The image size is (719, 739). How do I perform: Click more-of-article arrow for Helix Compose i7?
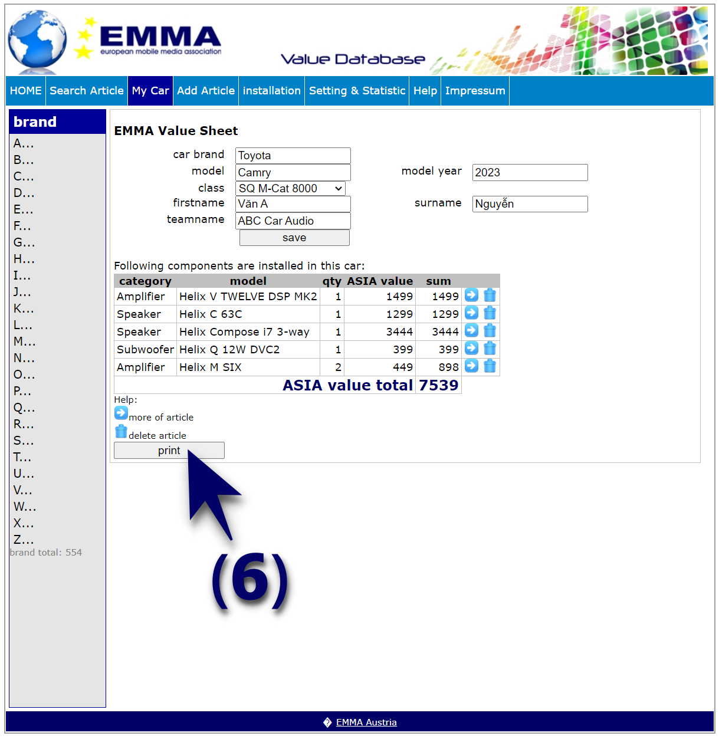click(x=471, y=330)
